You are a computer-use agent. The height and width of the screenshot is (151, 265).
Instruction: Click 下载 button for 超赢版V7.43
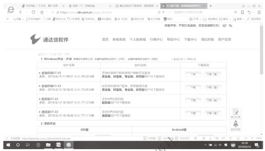193,101
